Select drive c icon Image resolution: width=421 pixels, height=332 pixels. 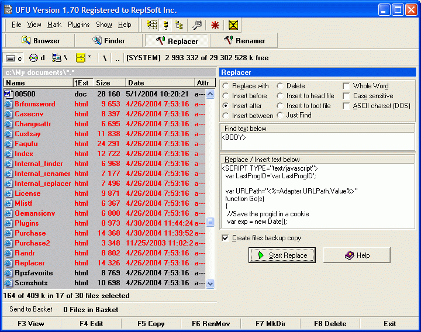pos(13,58)
